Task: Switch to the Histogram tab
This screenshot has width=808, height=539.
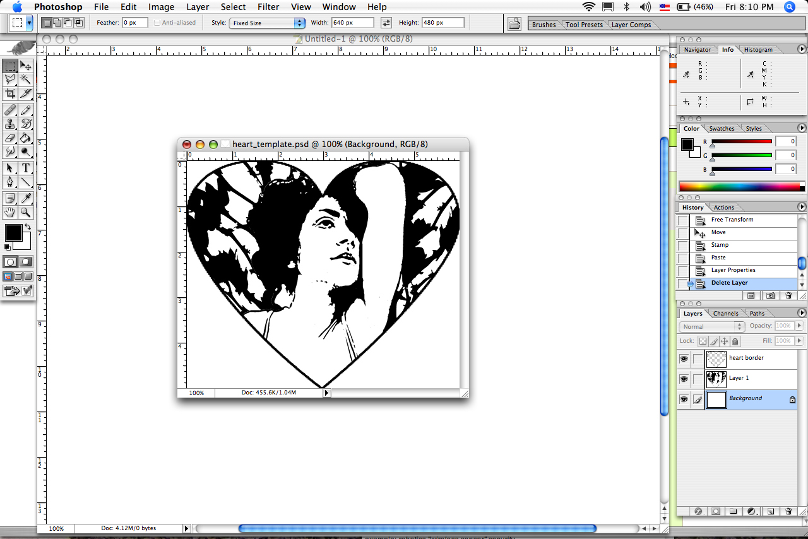Action: [757, 49]
